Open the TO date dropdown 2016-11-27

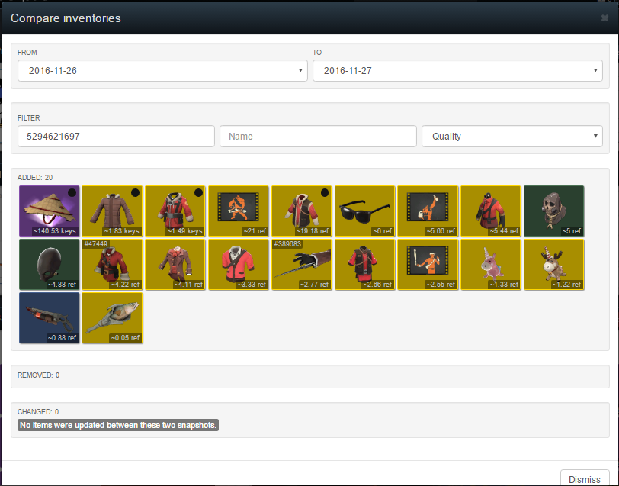pos(457,71)
